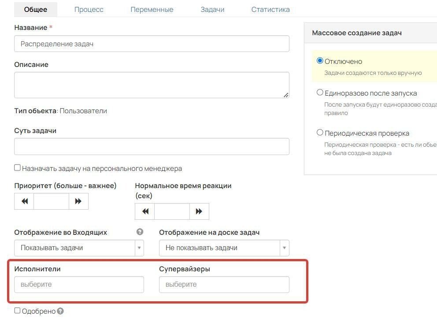Increase priority with the double-right arrow
Image resolution: width=437 pixels, height=322 pixels.
(x=78, y=201)
